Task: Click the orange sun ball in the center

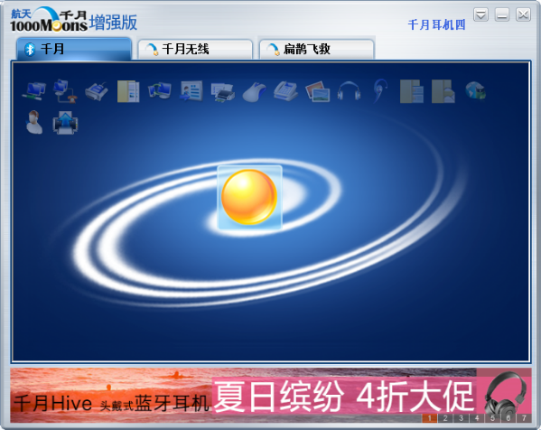Action: (x=249, y=197)
